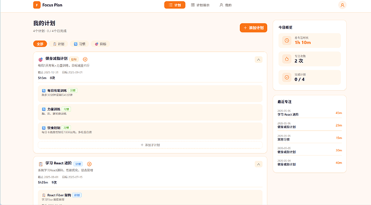The height and width of the screenshot is (205, 371).
Task: Click the flame icon for 专注次数
Action: (287, 59)
